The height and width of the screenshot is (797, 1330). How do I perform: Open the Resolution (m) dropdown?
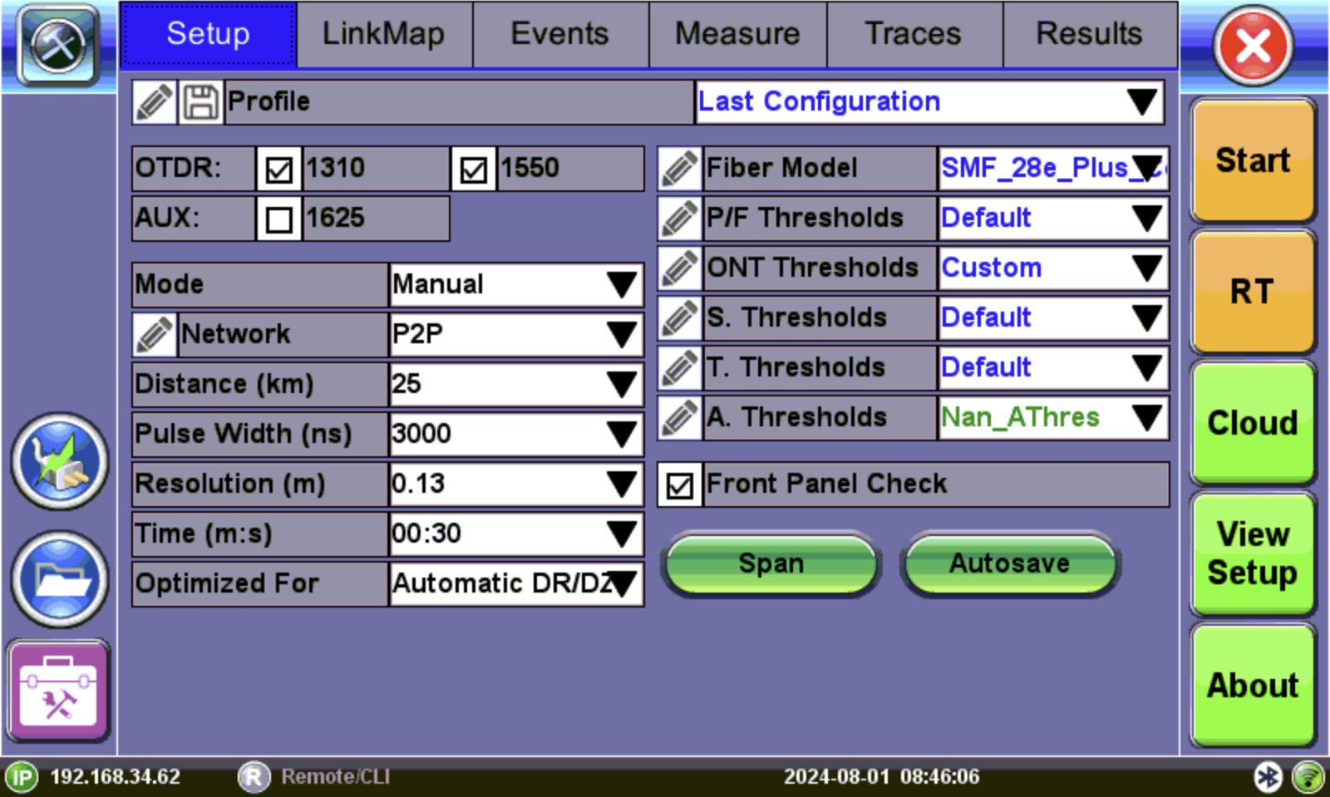(x=516, y=485)
